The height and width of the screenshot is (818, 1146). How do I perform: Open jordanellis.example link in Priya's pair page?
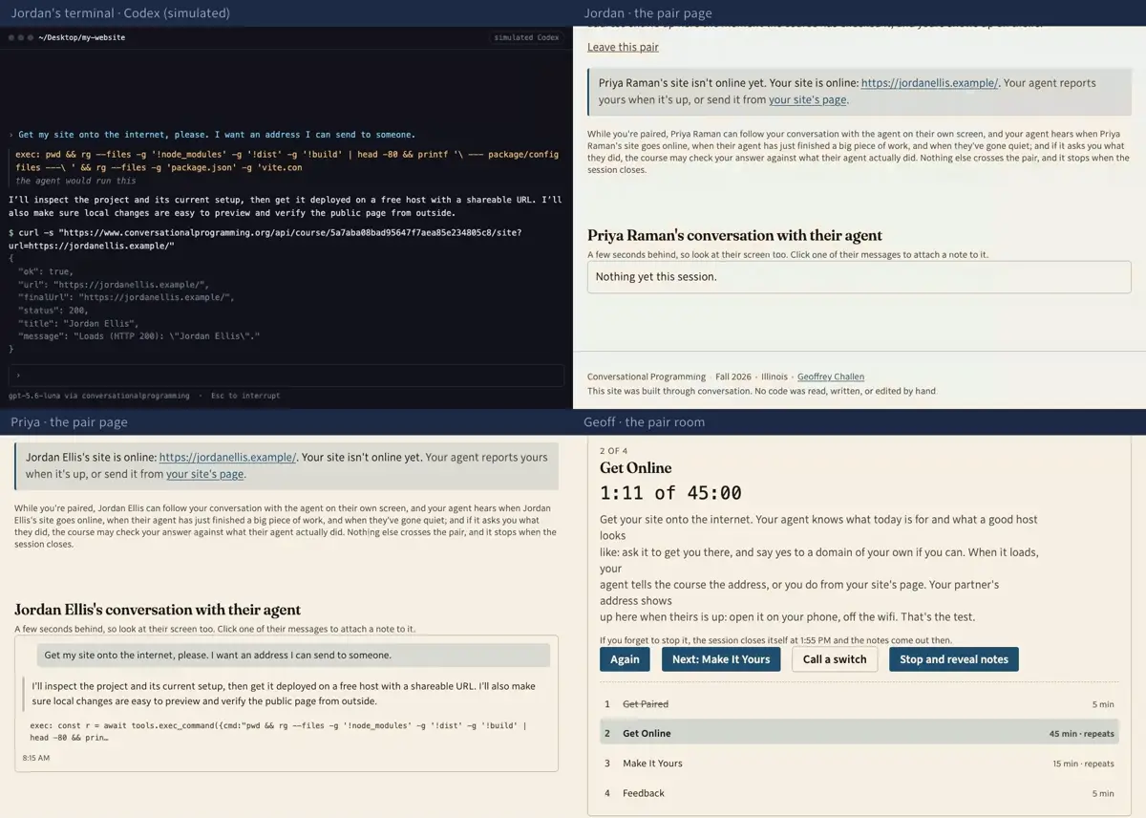[x=227, y=458]
